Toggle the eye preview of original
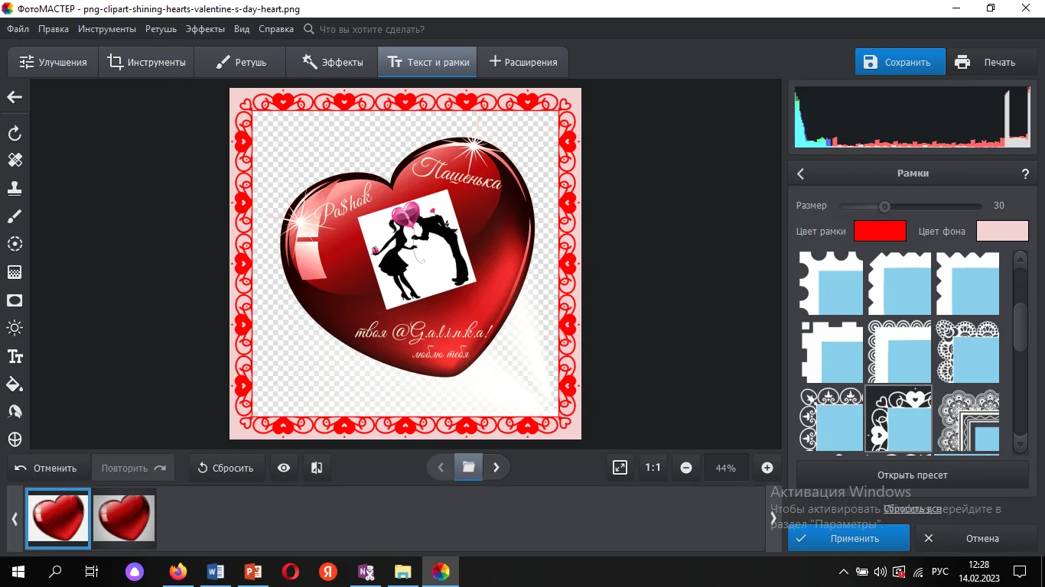 click(284, 468)
